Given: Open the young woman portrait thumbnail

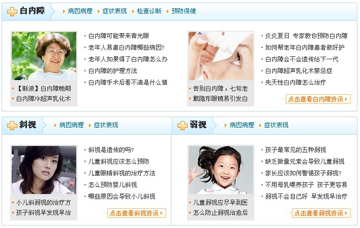Looking at the screenshot, I should 44,170.
